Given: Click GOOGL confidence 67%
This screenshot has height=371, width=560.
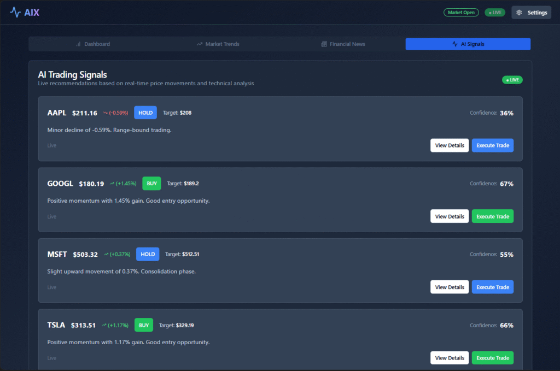Looking at the screenshot, I should 506,184.
